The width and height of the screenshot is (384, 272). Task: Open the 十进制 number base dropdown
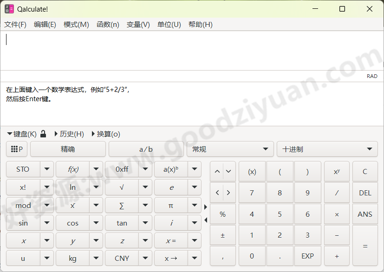(x=327, y=149)
